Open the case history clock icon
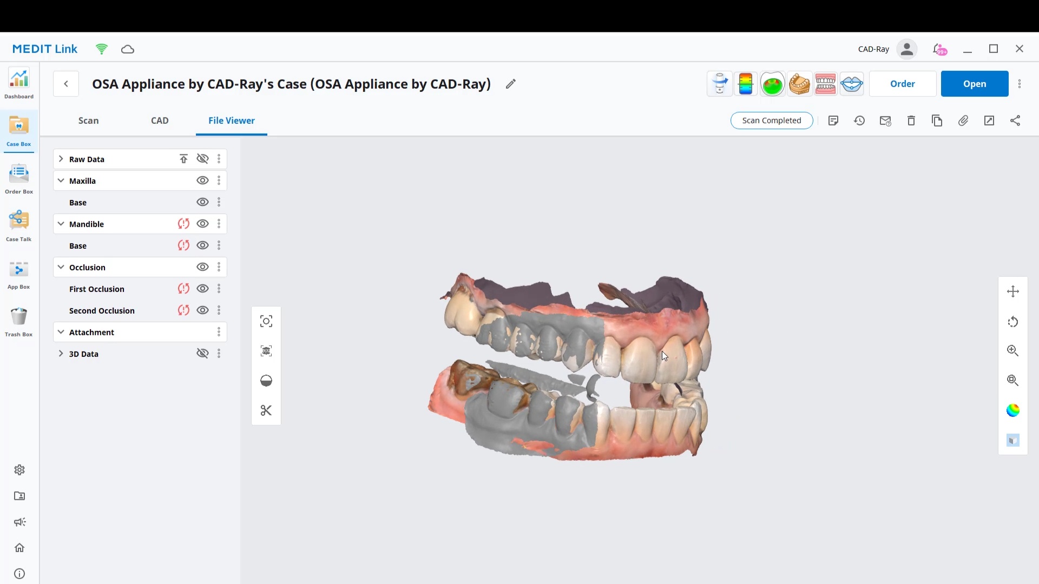 859,121
